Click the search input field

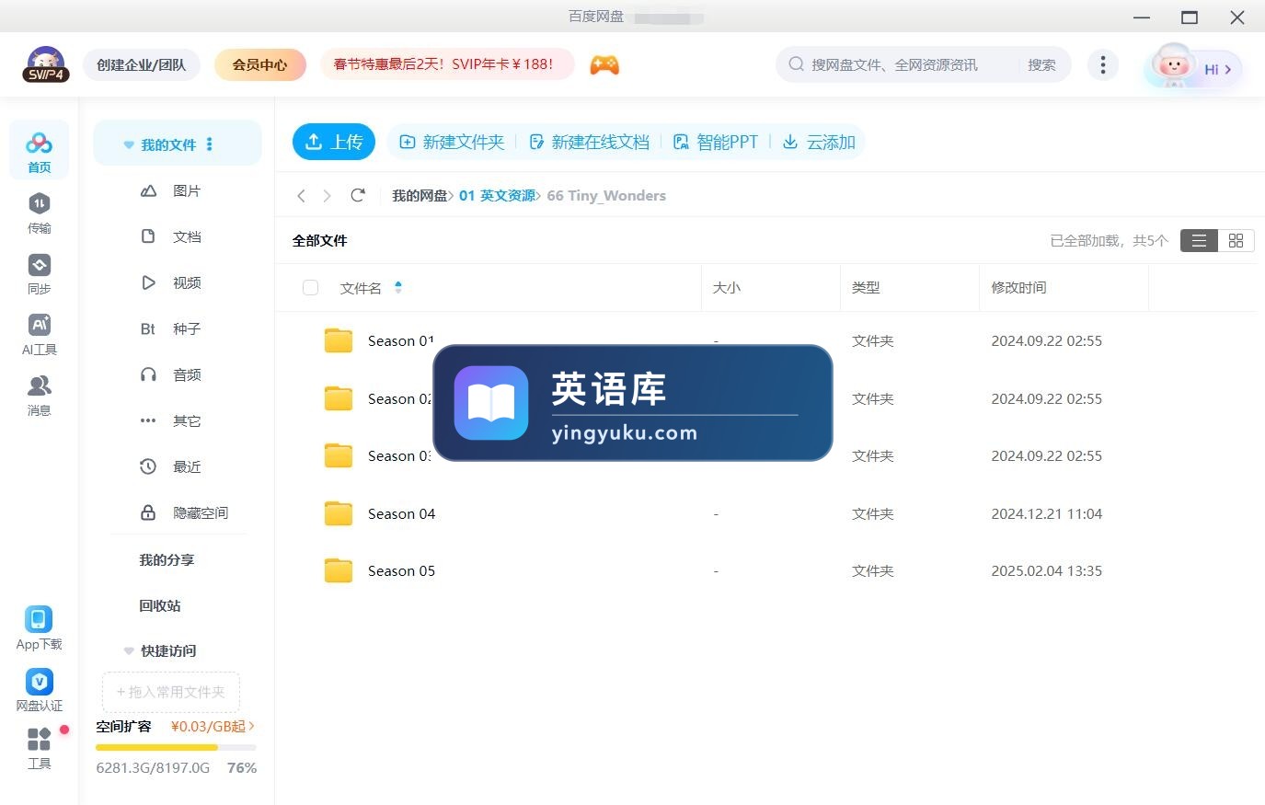(x=897, y=64)
